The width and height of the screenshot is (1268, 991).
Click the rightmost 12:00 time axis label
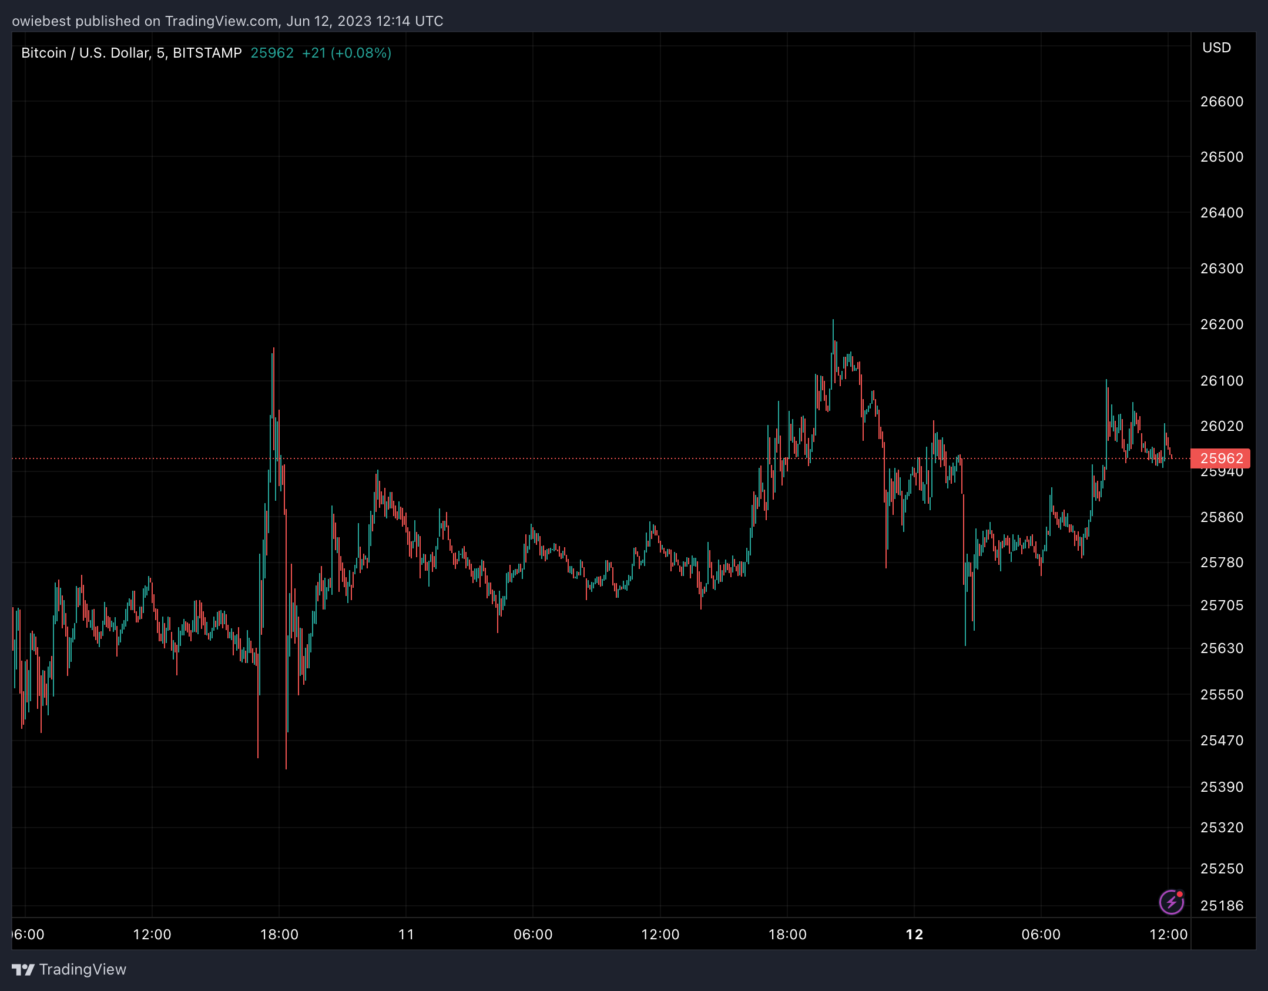[1168, 935]
